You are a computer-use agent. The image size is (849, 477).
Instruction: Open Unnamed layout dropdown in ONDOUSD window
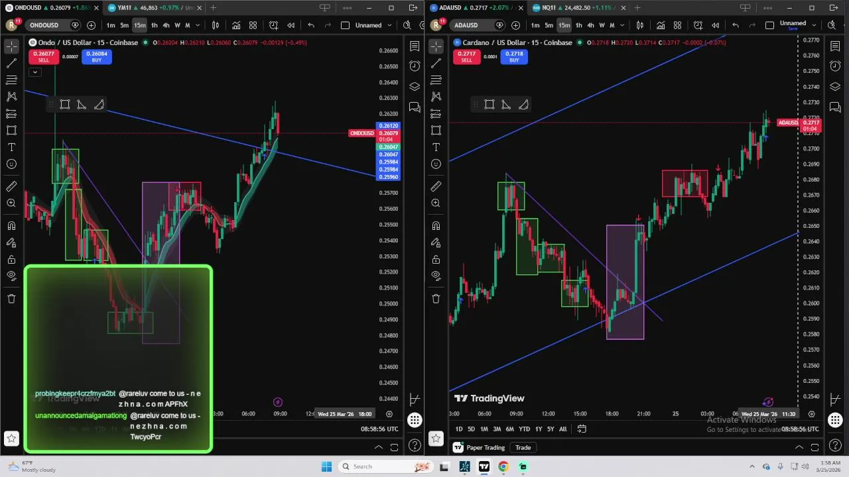click(x=390, y=25)
